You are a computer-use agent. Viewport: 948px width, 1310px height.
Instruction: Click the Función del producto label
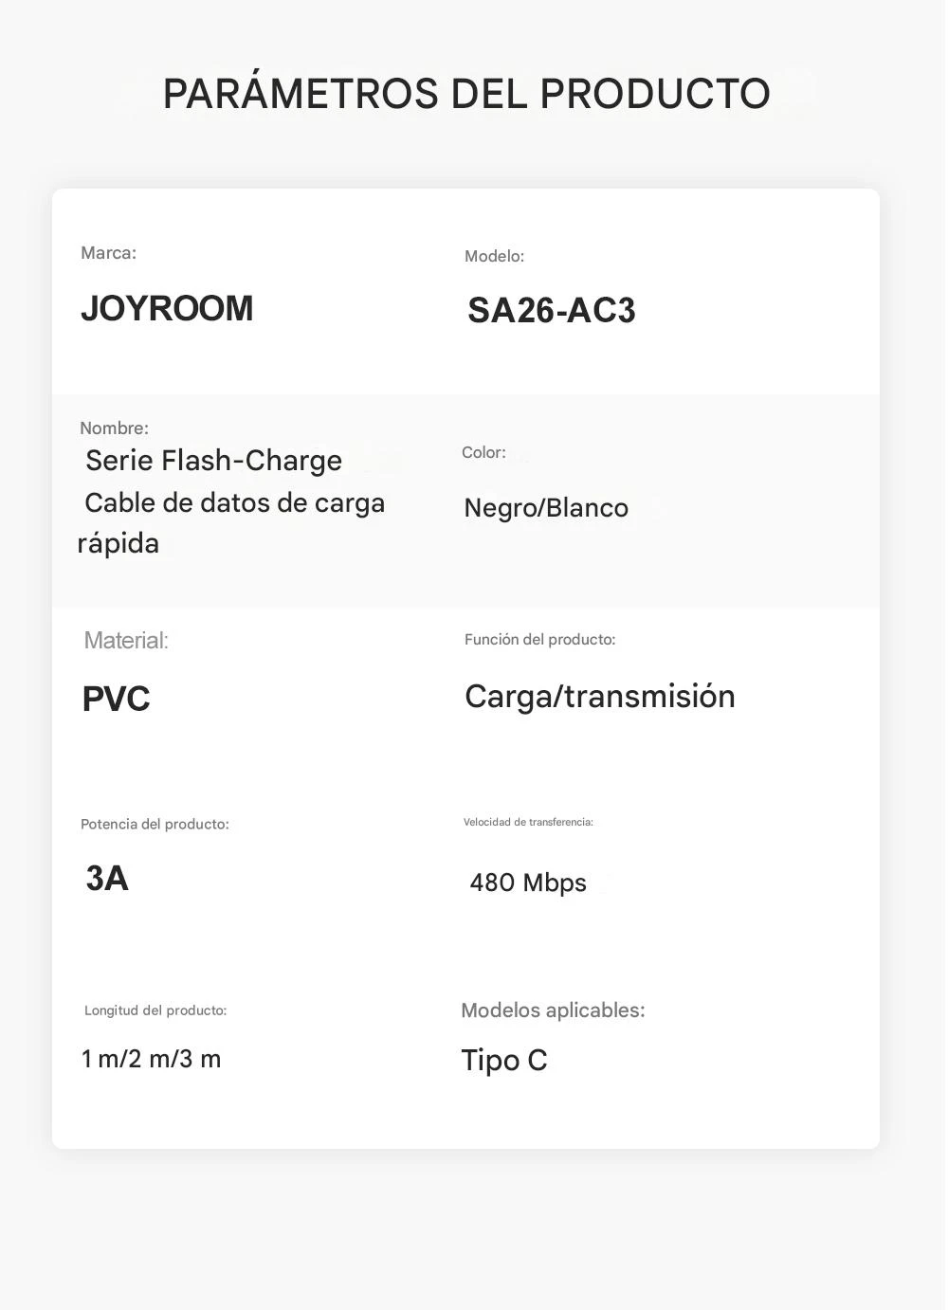539,640
